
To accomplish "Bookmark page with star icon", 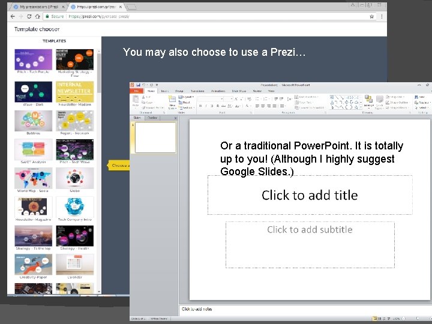I will tap(371, 17).
